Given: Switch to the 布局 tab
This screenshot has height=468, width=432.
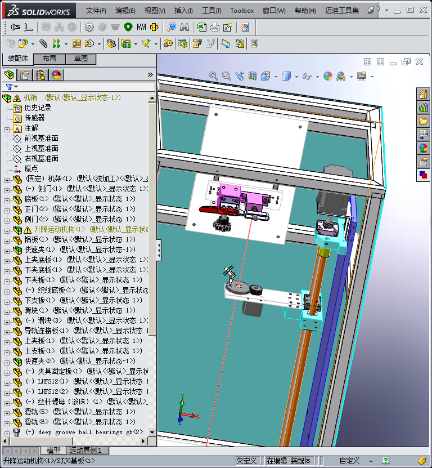Looking at the screenshot, I should click(49, 59).
